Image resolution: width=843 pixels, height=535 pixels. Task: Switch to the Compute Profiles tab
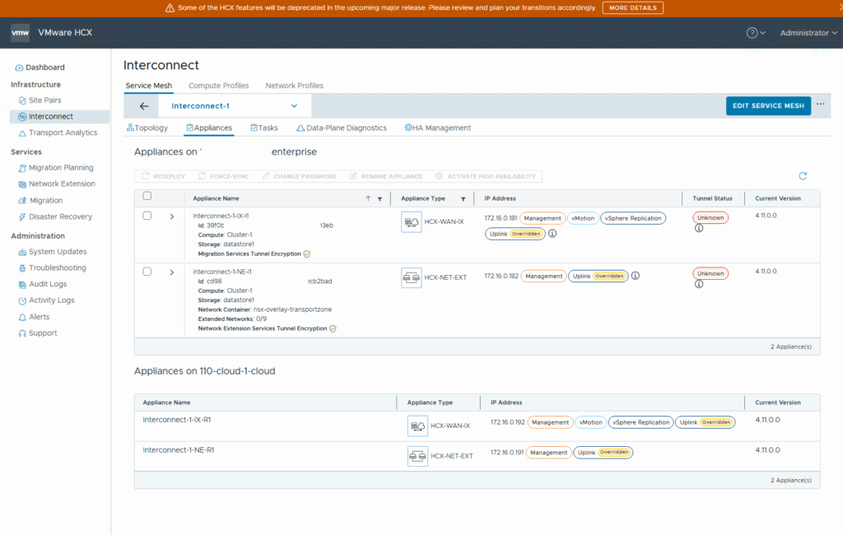click(218, 86)
